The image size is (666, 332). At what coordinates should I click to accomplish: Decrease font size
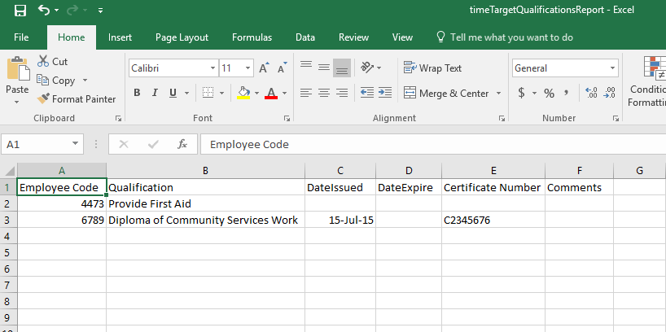tap(282, 68)
